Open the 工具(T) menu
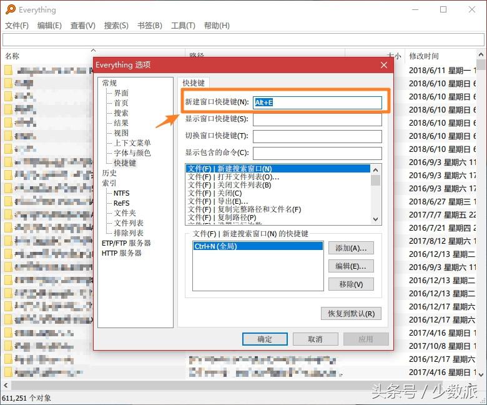The image size is (487, 405). click(x=183, y=26)
